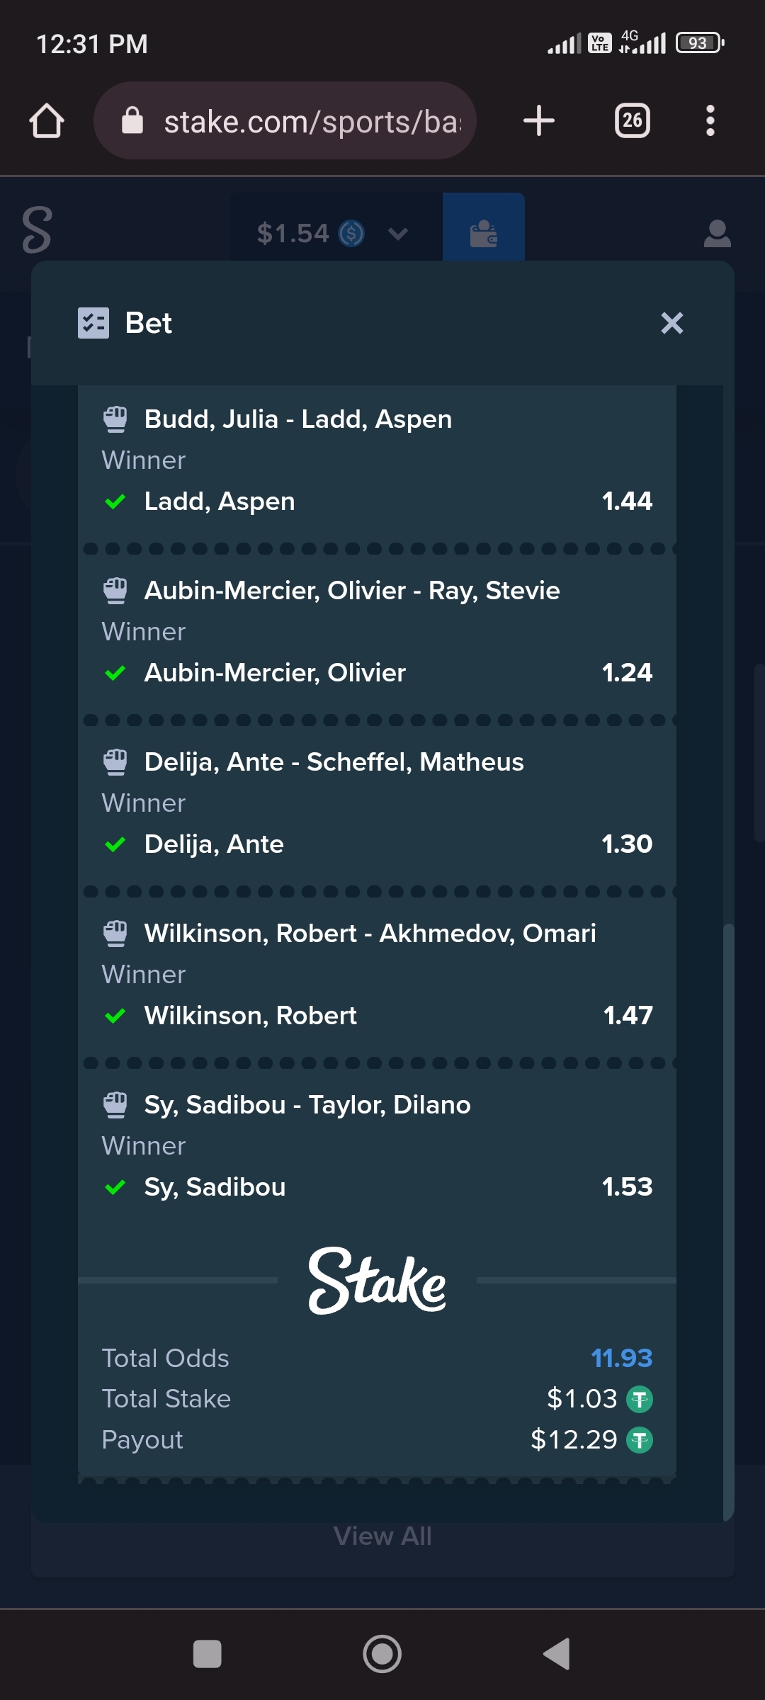Screen dimensions: 765x1700
Task: Click View All link
Action: (382, 1536)
